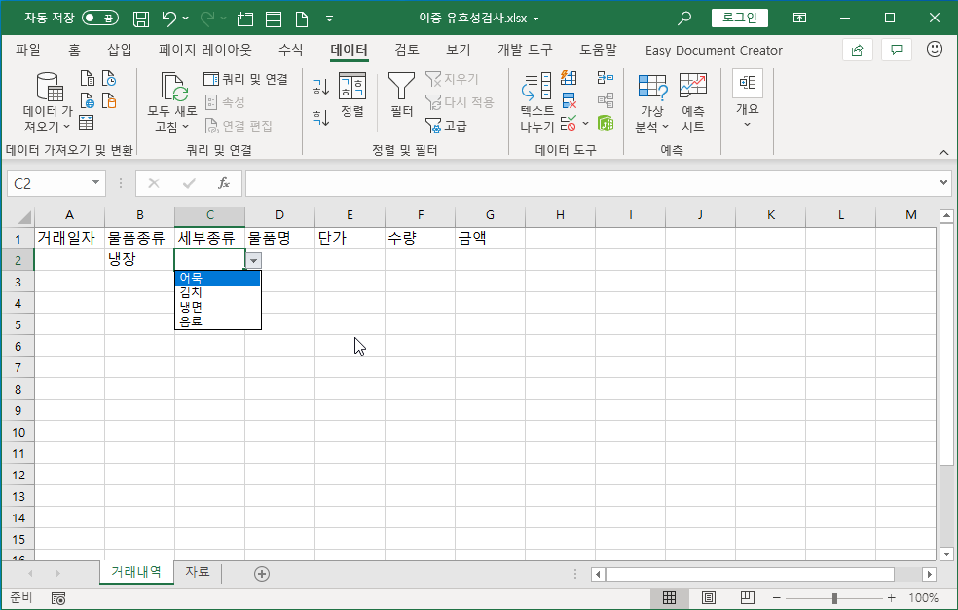This screenshot has height=610, width=958.
Task: Switch to the 수식 tab
Action: 291,50
